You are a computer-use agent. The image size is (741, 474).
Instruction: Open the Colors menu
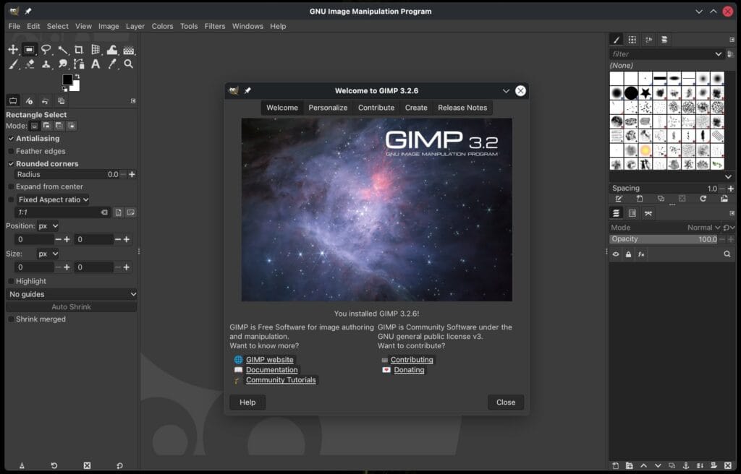pos(162,26)
